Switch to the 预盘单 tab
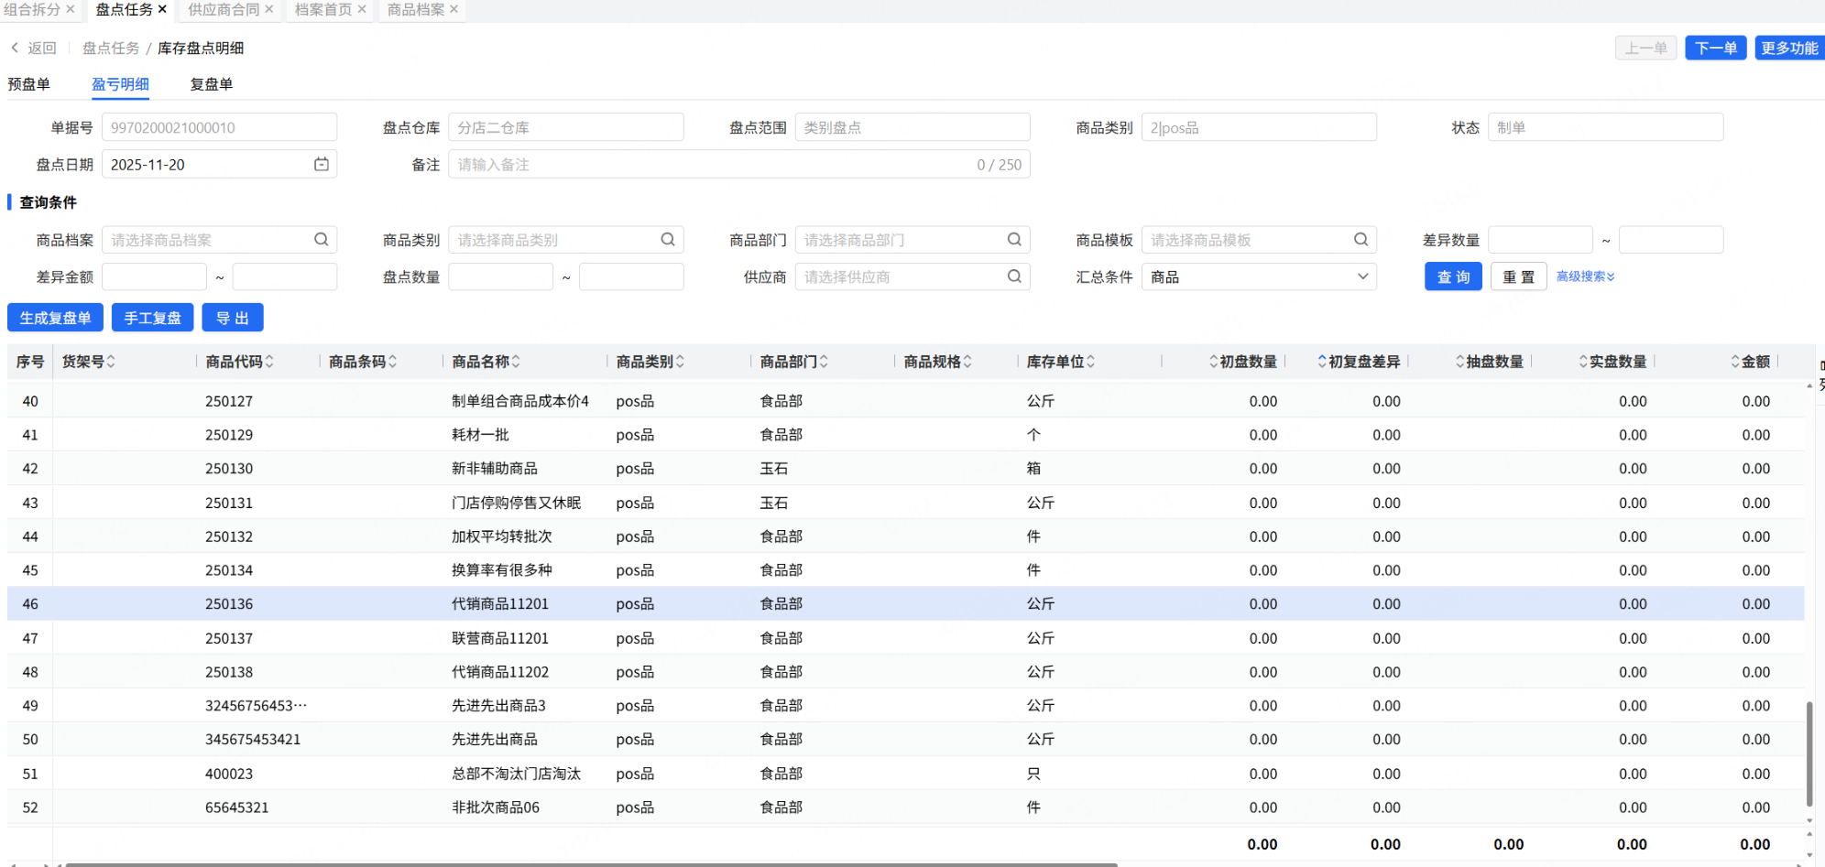Image resolution: width=1825 pixels, height=867 pixels. pyautogui.click(x=29, y=84)
